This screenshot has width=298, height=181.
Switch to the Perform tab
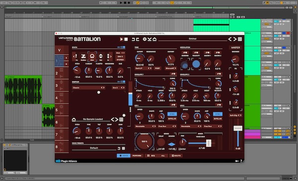(x=137, y=156)
